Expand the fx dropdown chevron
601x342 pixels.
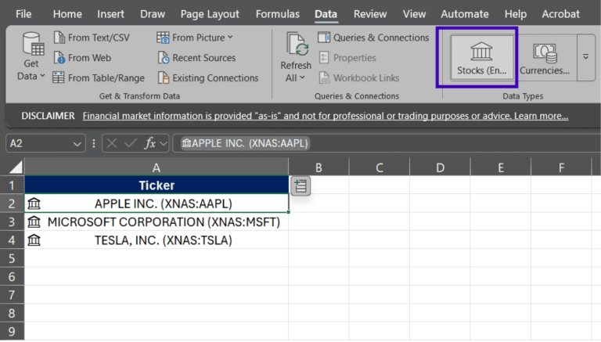164,144
